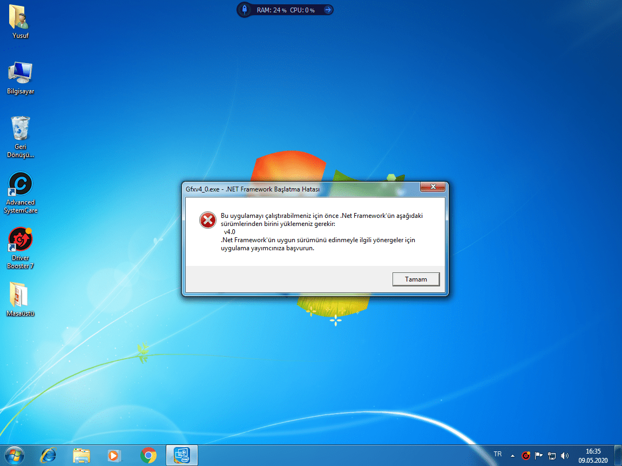Viewport: 622px width, 466px height.
Task: Open Google Chrome from taskbar
Action: pos(148,455)
